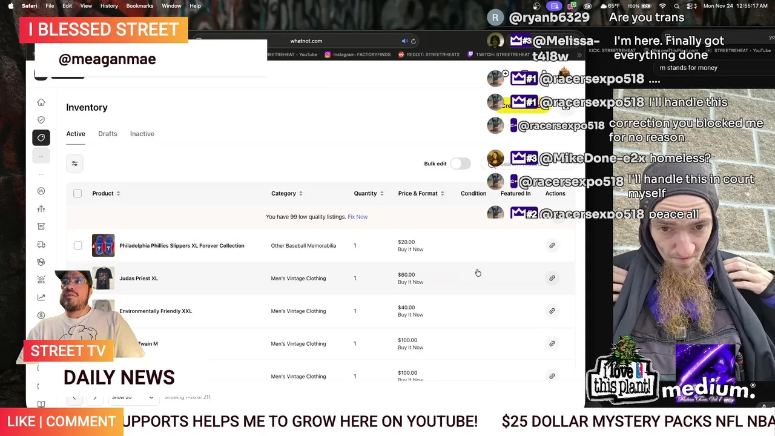Screen dimensions: 775x436
Task: Reload the whatnot.com page
Action: [414, 41]
